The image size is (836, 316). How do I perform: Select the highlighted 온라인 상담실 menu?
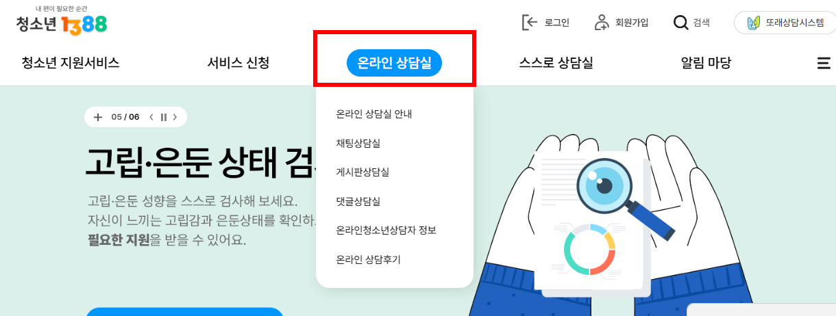pyautogui.click(x=395, y=64)
